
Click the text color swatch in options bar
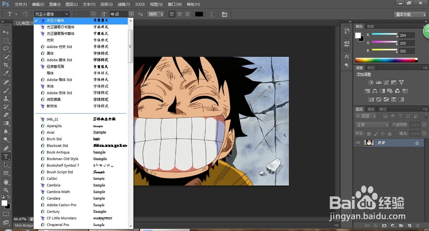click(199, 14)
